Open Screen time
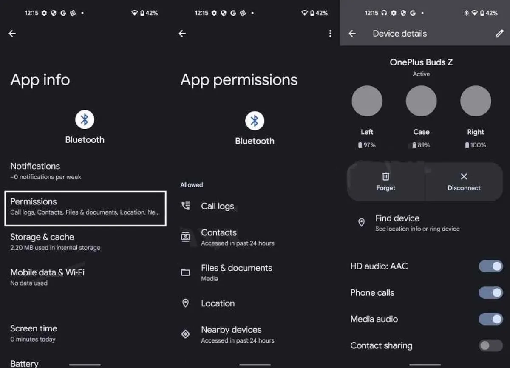Viewport: 510px width, 368px height. (x=85, y=333)
